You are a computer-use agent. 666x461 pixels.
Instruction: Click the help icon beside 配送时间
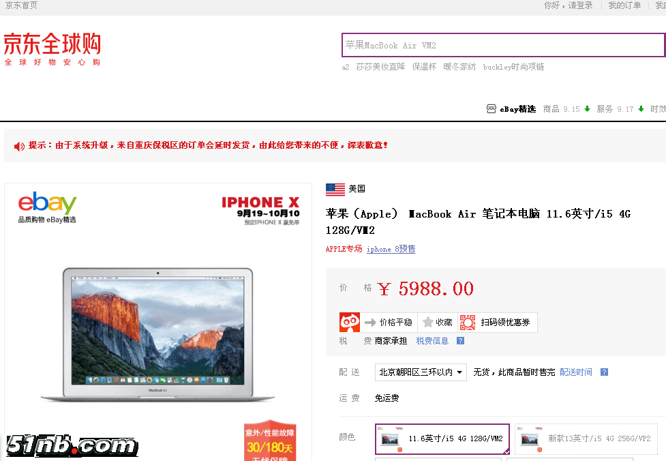click(604, 372)
